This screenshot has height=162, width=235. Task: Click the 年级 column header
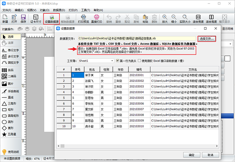pos(121,69)
